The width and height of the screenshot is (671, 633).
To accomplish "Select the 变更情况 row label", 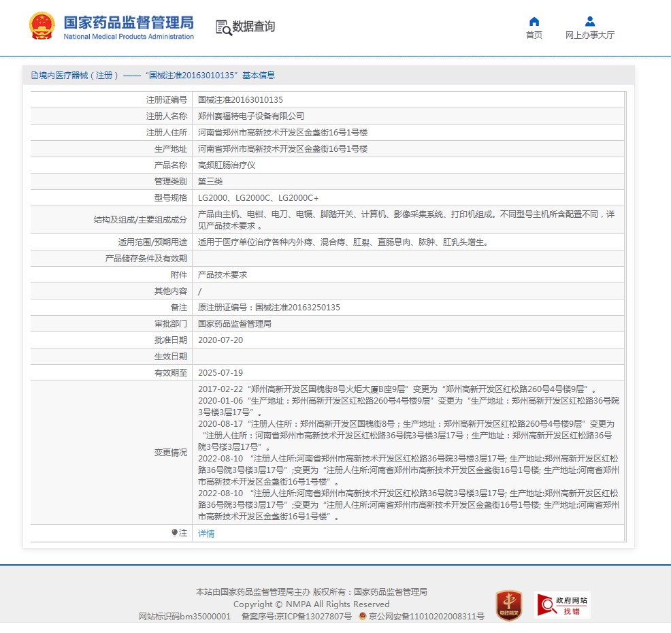I will [x=171, y=453].
